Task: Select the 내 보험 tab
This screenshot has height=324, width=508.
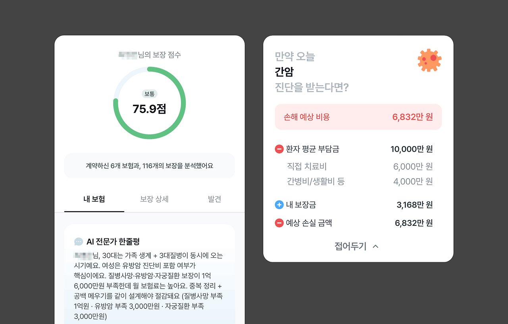Action: point(94,199)
